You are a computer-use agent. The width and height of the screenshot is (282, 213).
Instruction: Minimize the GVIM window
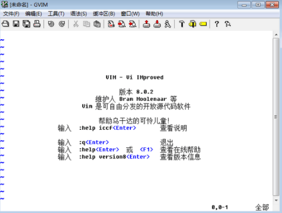pyautogui.click(x=244, y=5)
